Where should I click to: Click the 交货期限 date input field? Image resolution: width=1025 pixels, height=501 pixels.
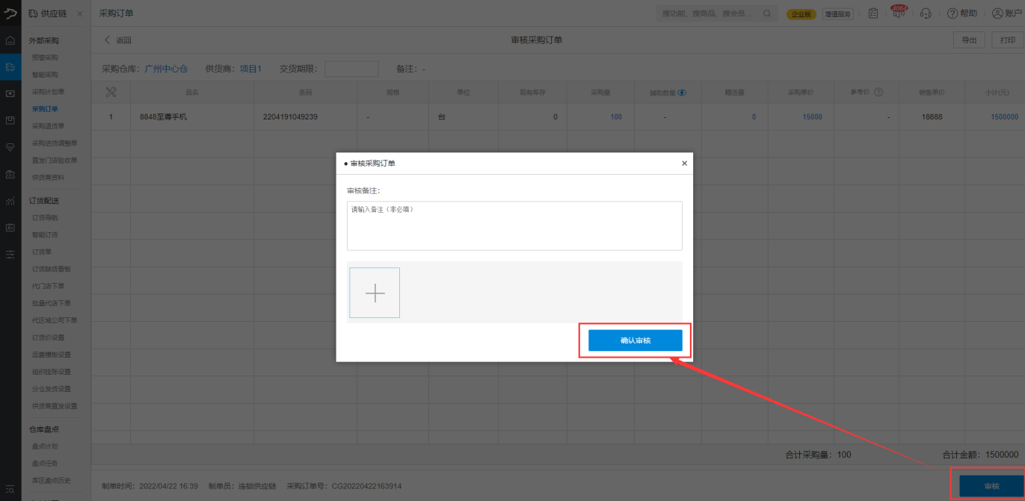coord(351,69)
